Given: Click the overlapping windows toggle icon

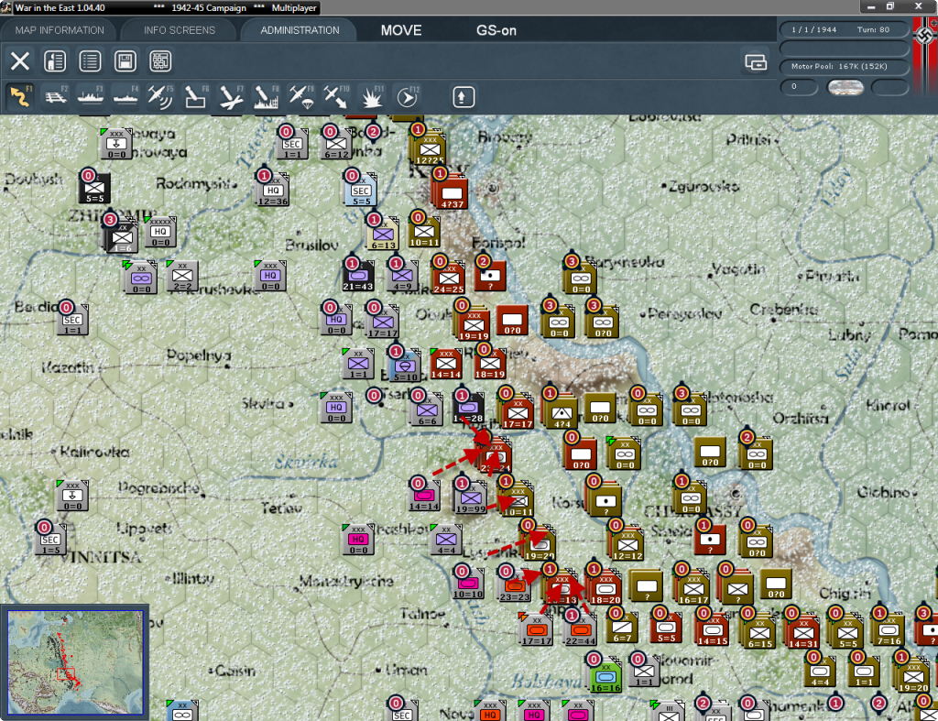Looking at the screenshot, I should [756, 61].
